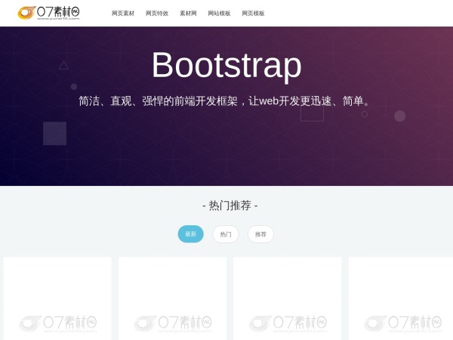Open the third template card thumbnail

tap(288, 298)
